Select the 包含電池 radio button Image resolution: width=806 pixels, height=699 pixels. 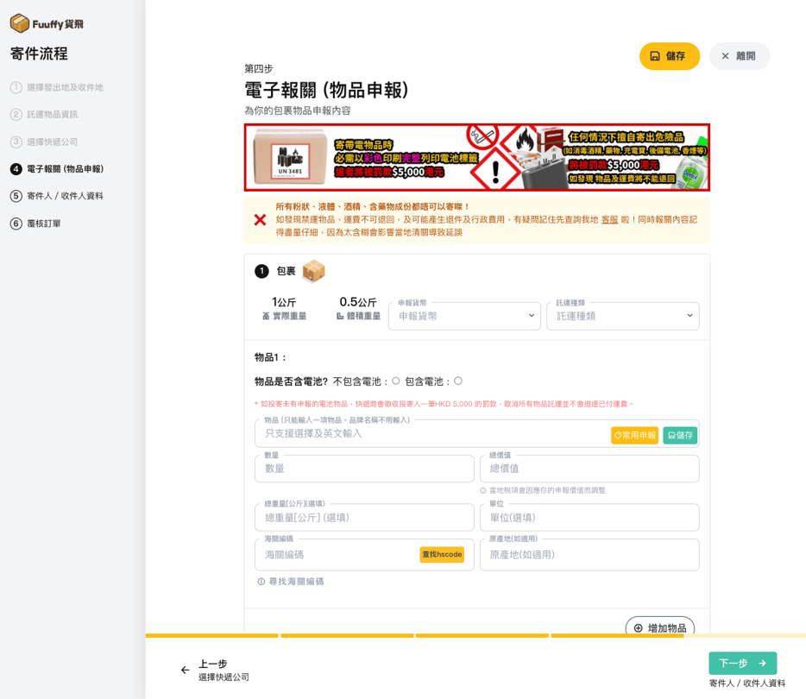click(458, 381)
